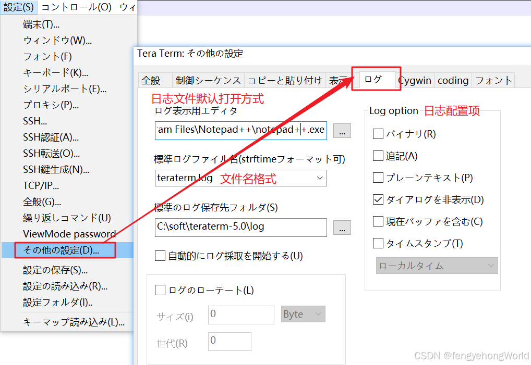Click browse button next to log editor path
The width and height of the screenshot is (531, 365).
coord(342,131)
